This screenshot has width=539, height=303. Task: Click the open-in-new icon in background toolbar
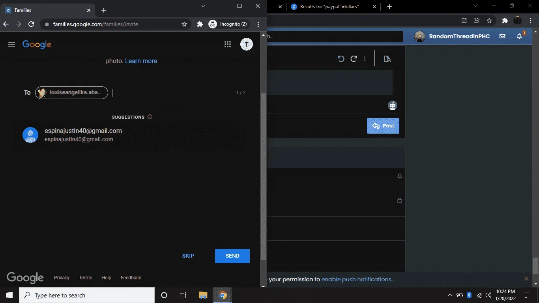click(464, 21)
